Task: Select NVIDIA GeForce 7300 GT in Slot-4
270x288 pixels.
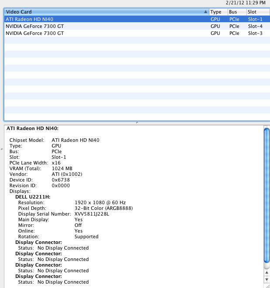Action: click(137, 26)
